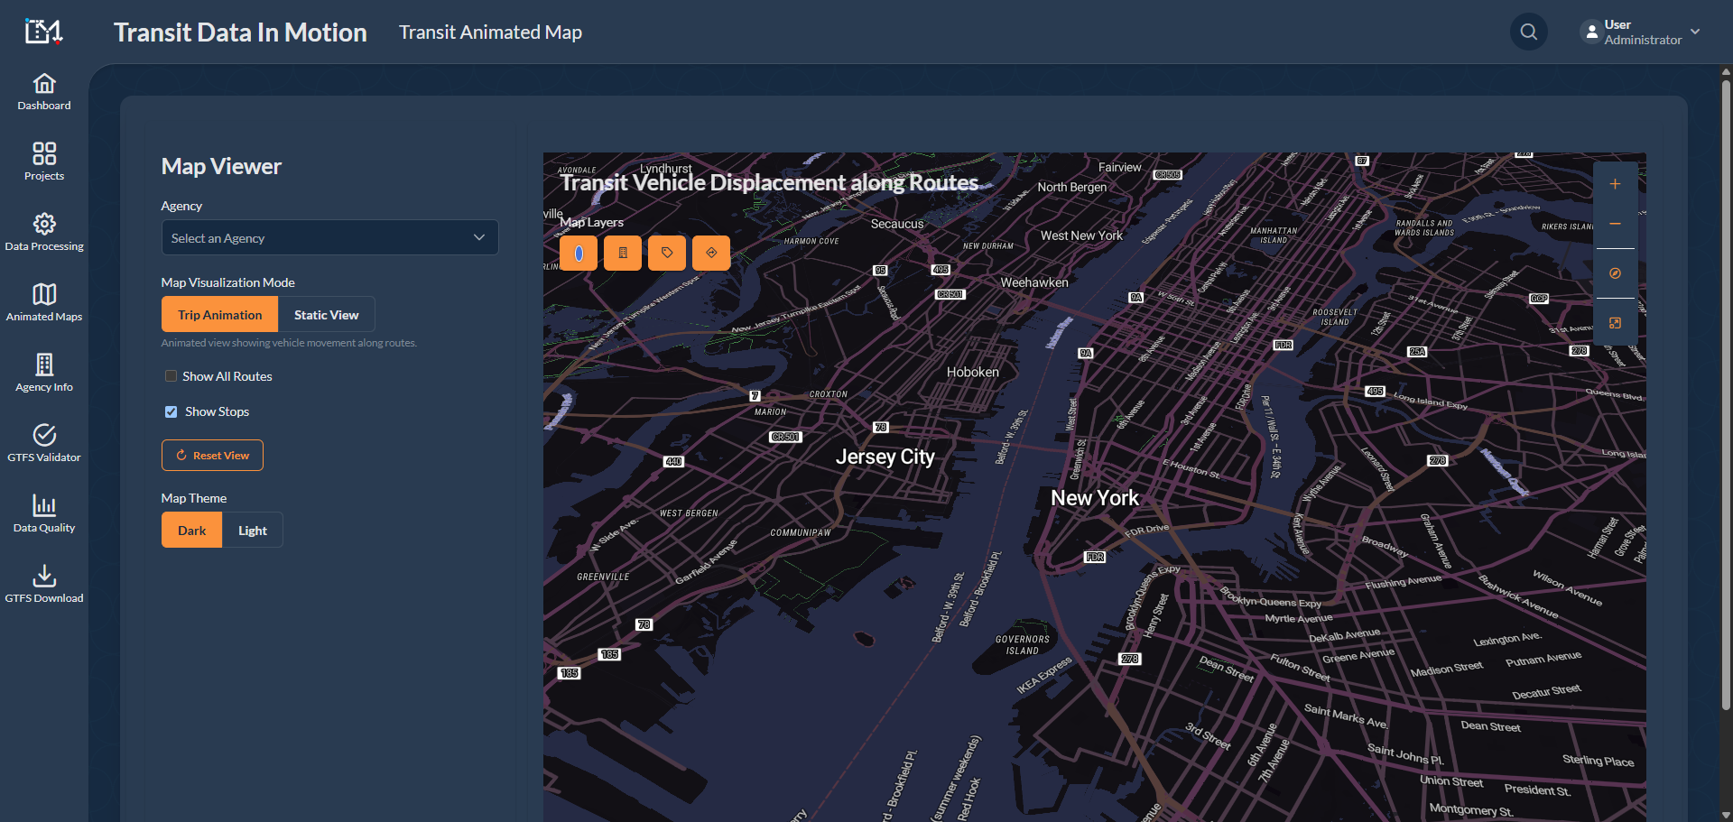Open the Select an Agency dropdown
Viewport: 1733px width, 822px height.
click(x=329, y=237)
